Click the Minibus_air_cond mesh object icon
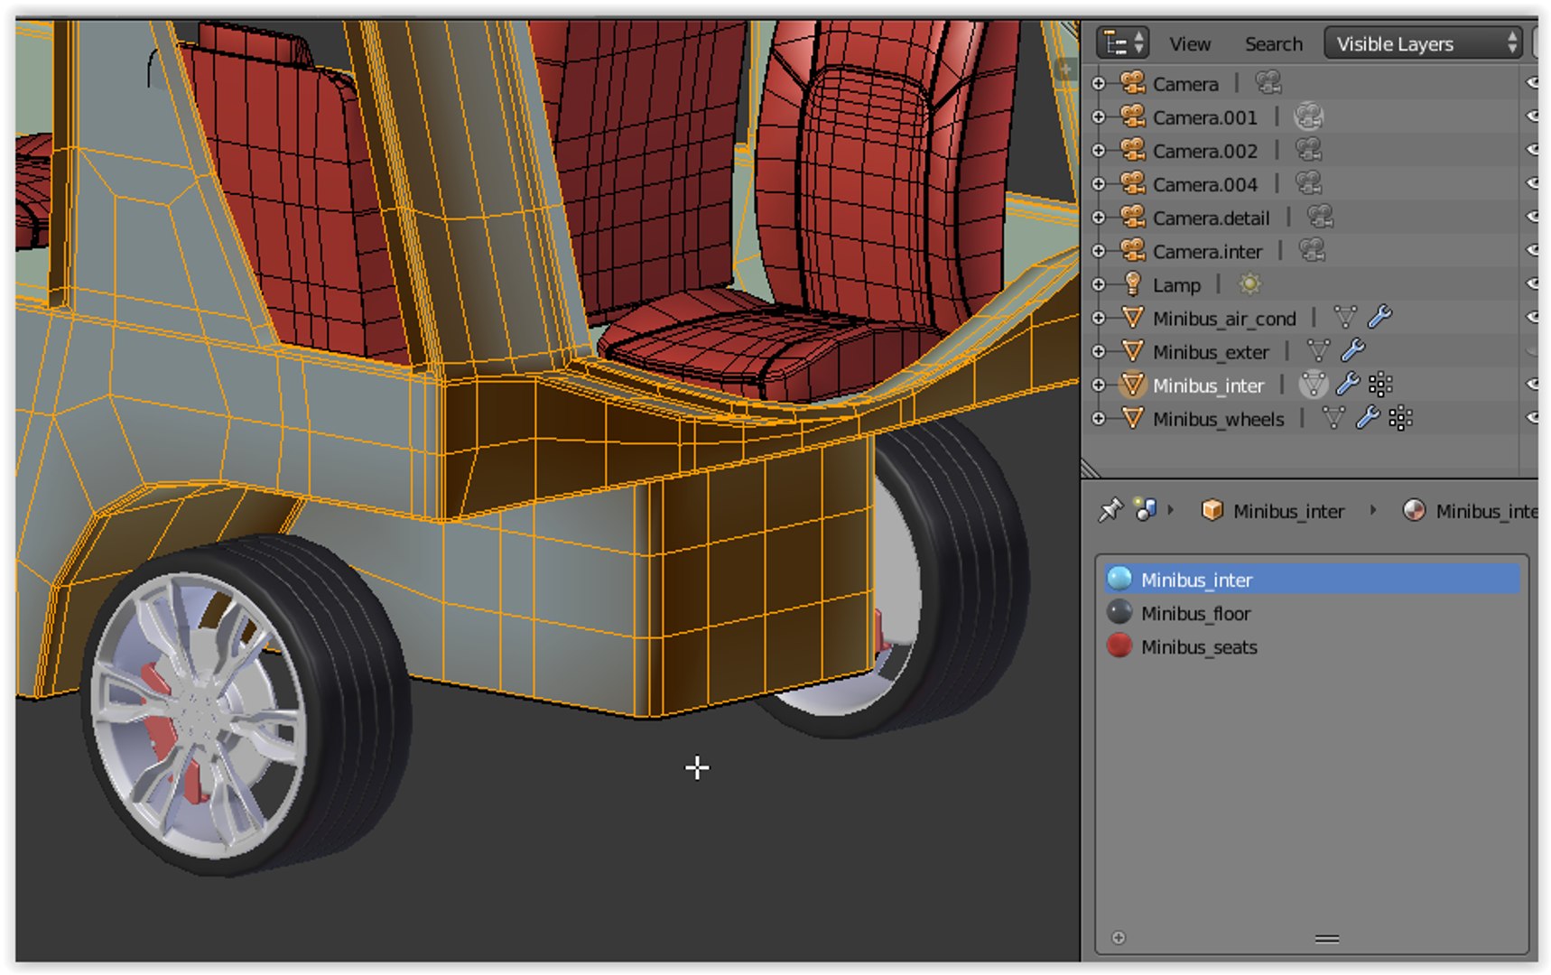This screenshot has height=975, width=1551. (1132, 318)
